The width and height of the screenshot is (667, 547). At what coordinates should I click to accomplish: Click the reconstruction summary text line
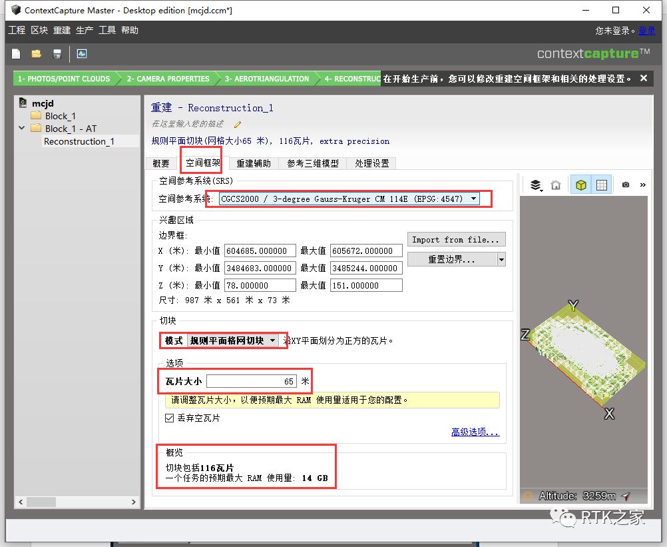point(270,141)
